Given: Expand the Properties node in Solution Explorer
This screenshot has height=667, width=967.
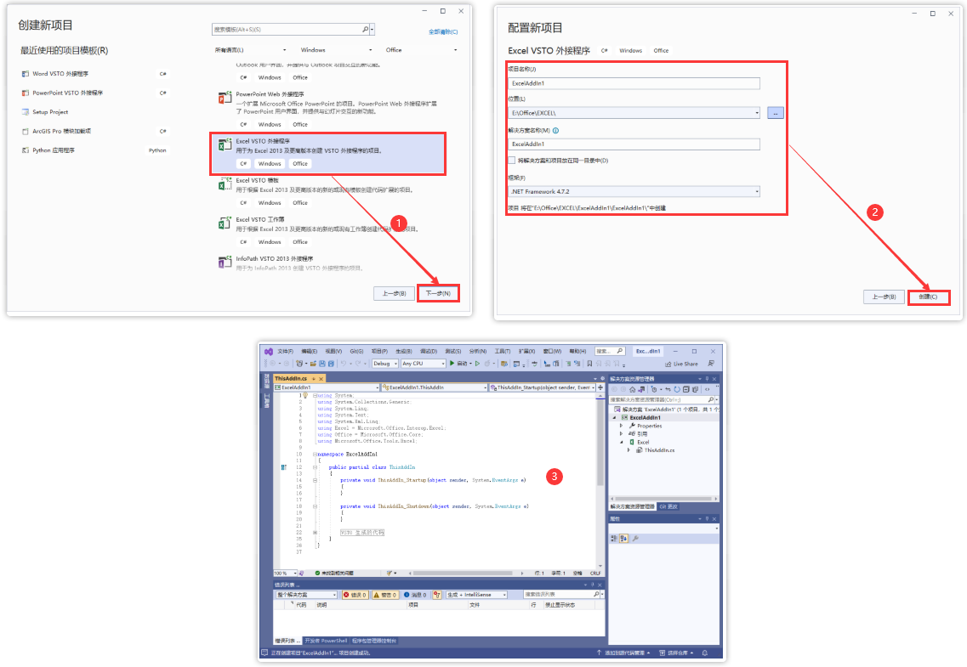Looking at the screenshot, I should coord(621,426).
